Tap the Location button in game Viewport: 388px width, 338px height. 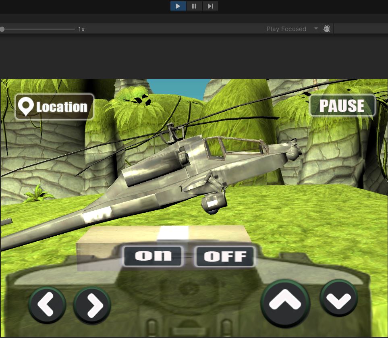[54, 107]
